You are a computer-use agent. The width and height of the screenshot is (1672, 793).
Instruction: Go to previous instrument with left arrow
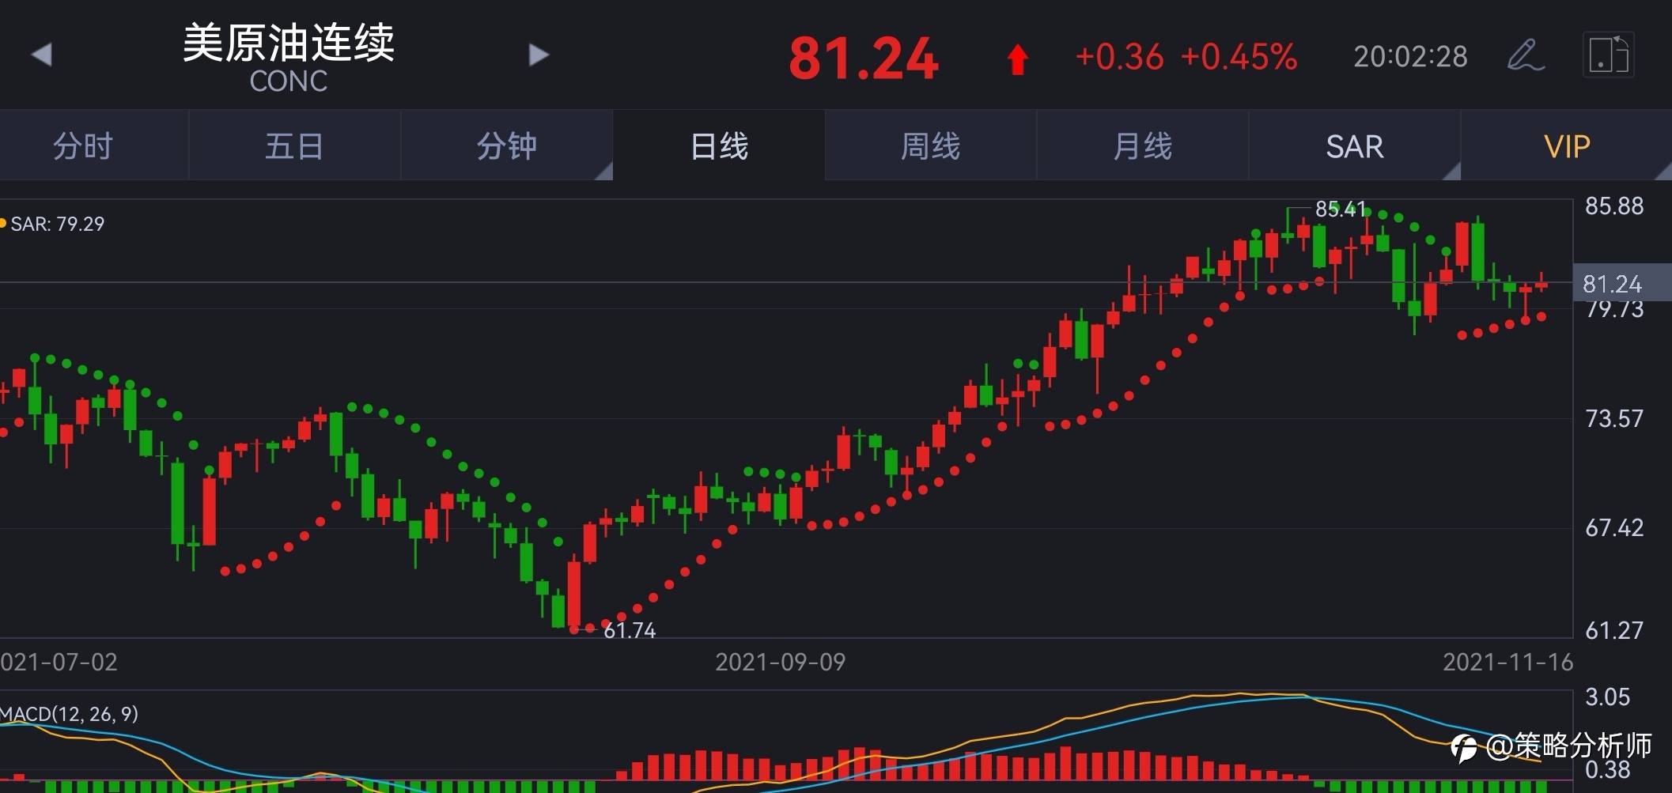coord(41,55)
